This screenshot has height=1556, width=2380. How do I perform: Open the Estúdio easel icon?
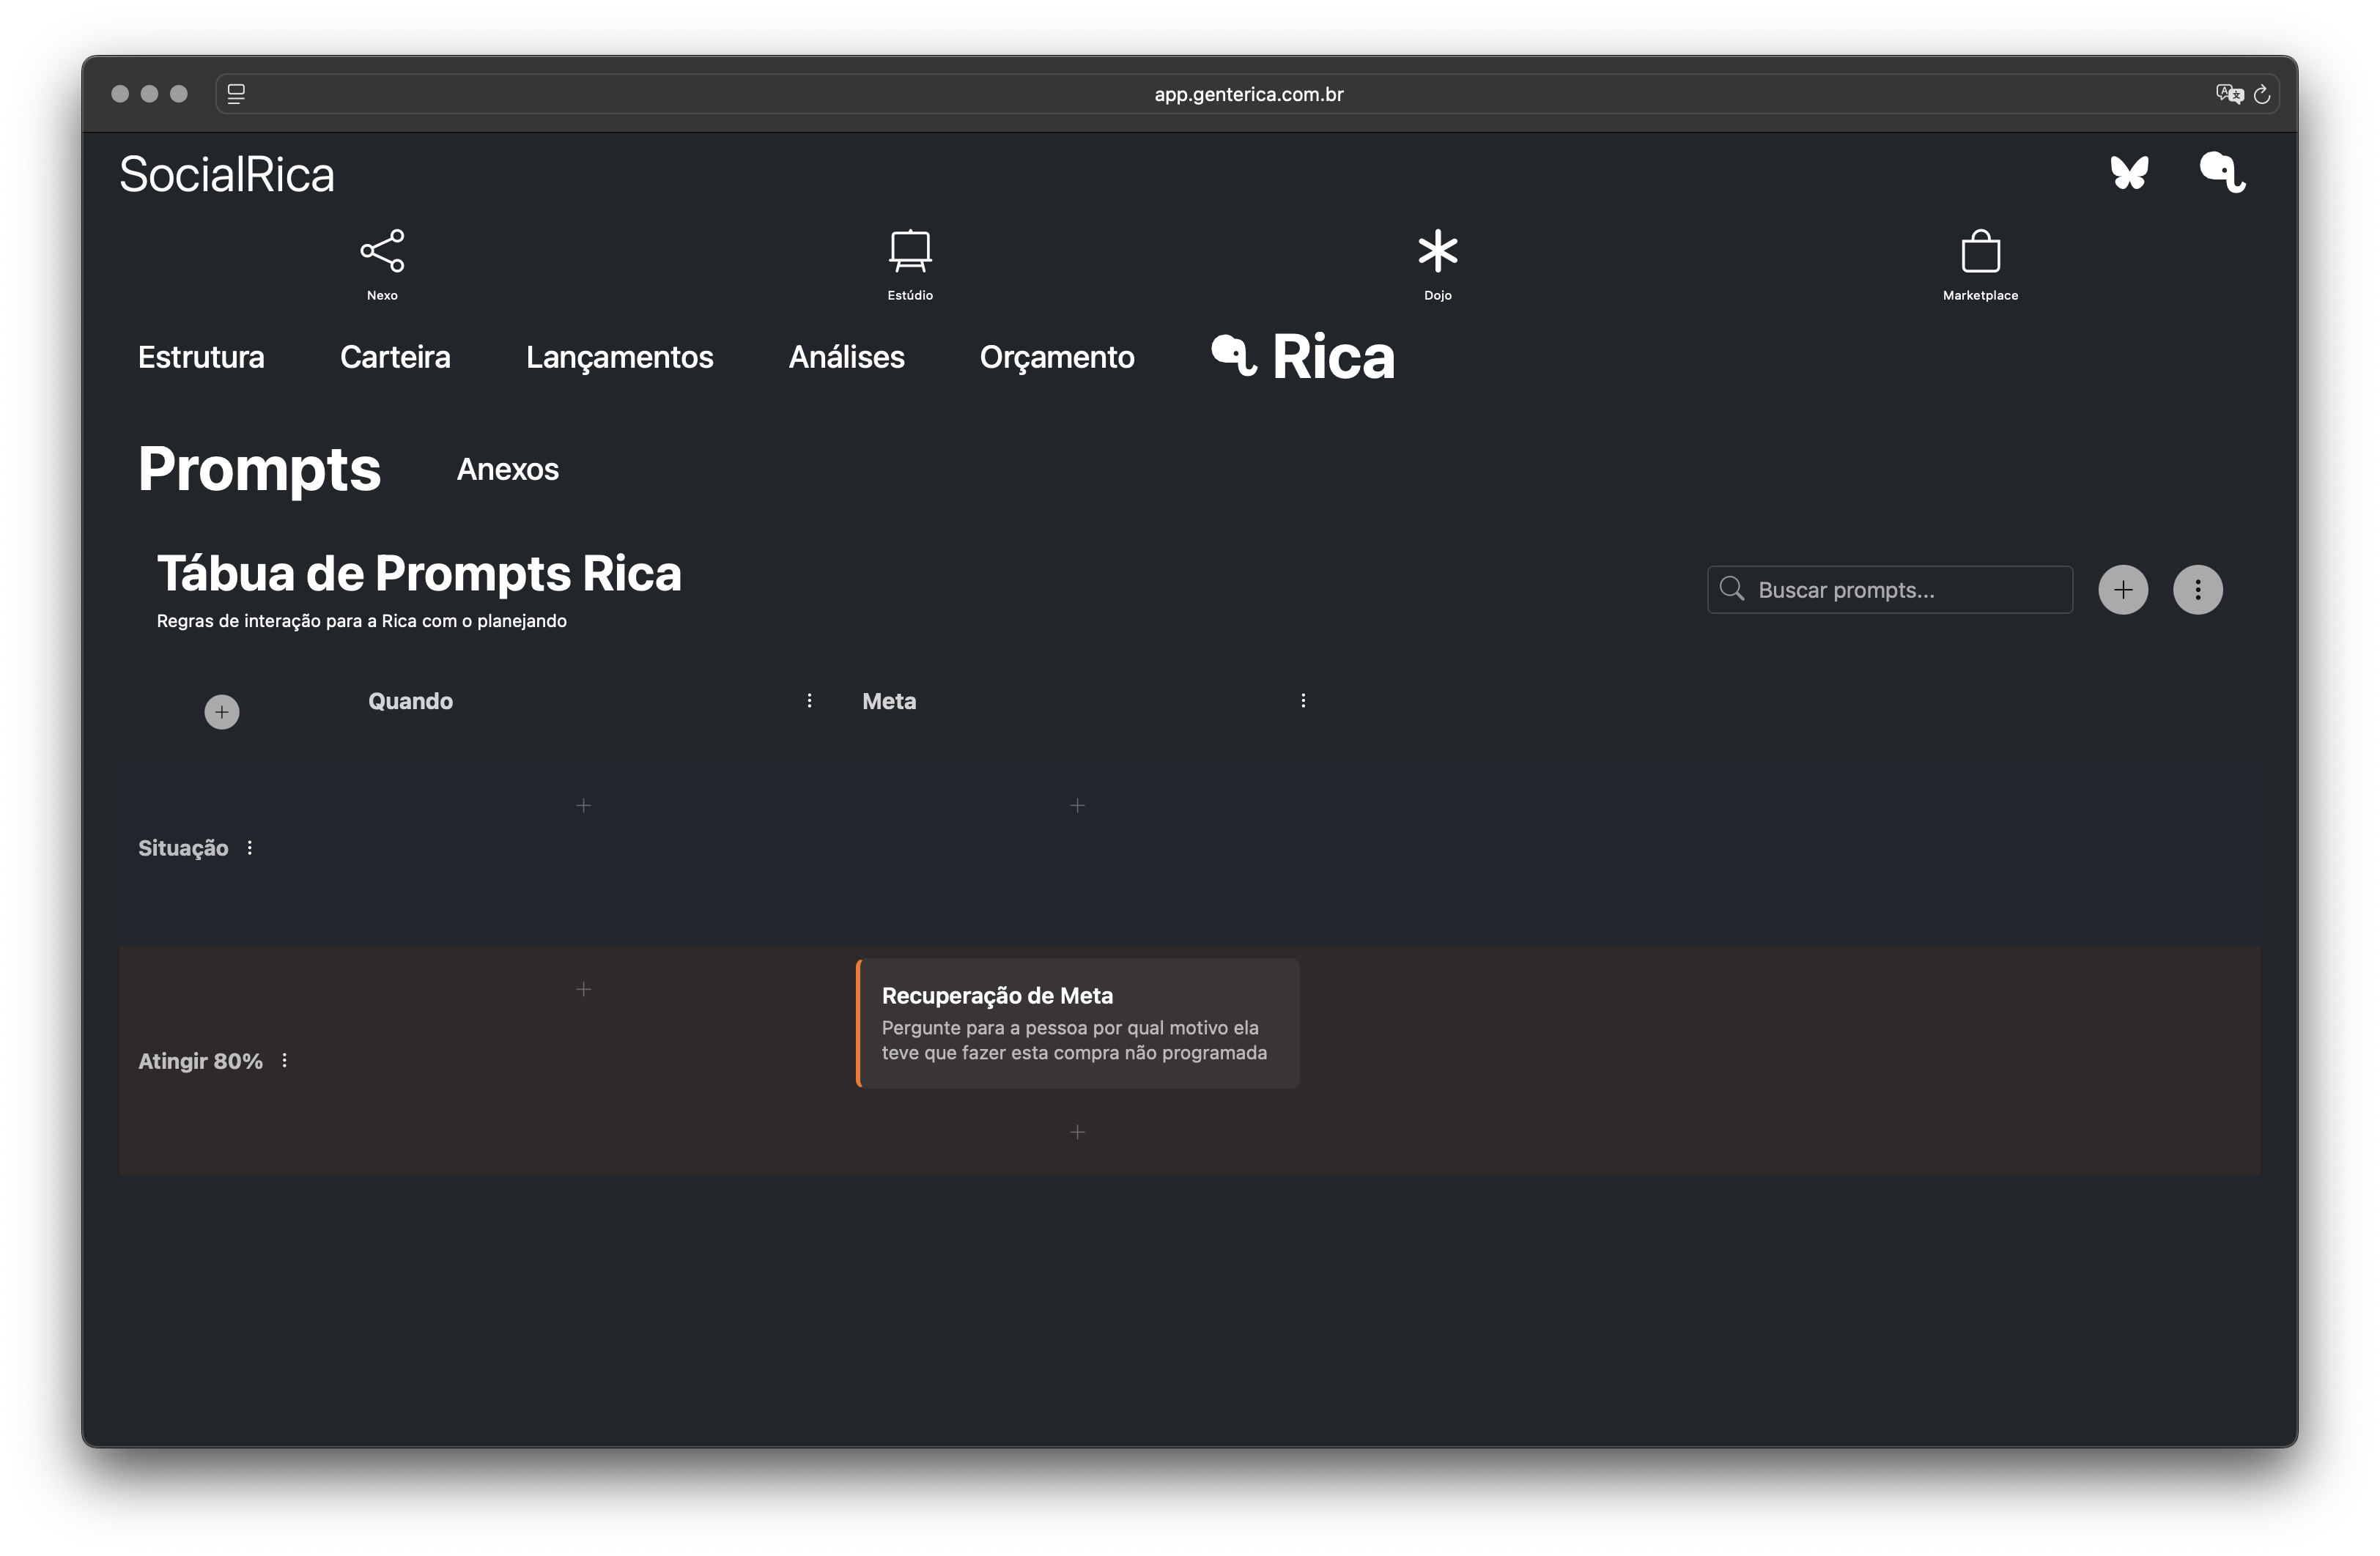[910, 251]
